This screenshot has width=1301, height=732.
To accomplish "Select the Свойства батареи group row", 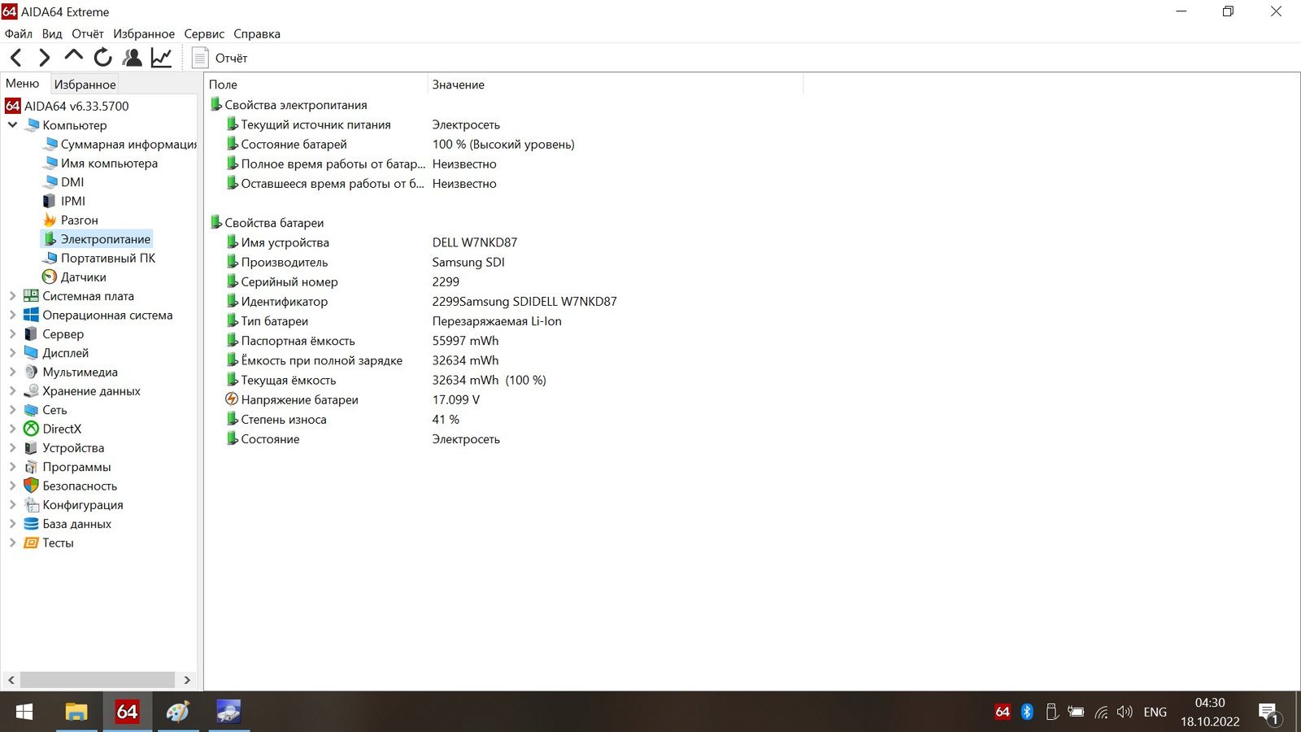I will coord(267,223).
